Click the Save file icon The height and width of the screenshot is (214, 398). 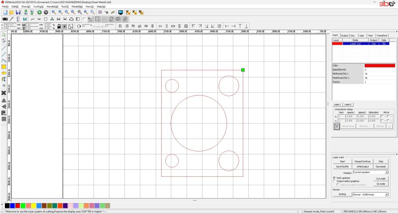coord(18,12)
